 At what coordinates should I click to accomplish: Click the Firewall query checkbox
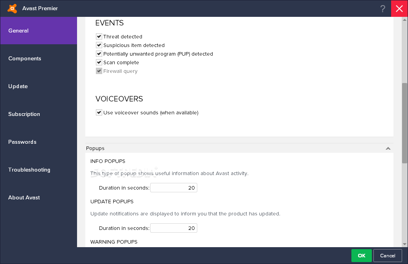coord(99,71)
